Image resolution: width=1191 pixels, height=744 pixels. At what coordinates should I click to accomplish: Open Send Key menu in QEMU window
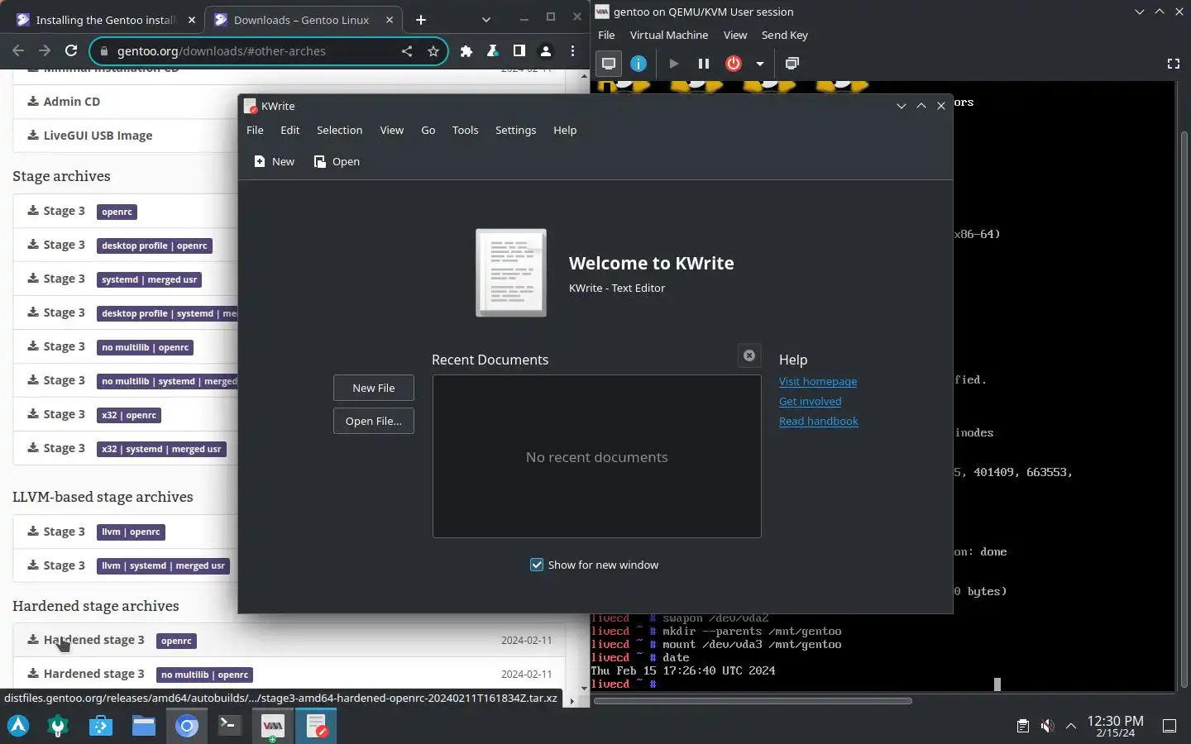[784, 35]
